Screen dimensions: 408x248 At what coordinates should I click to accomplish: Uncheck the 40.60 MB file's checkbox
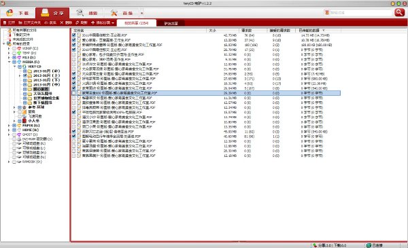coord(74,136)
